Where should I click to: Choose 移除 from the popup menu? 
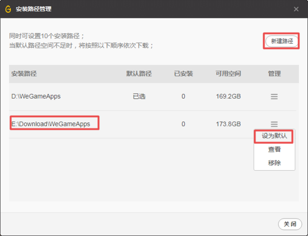click(x=274, y=163)
